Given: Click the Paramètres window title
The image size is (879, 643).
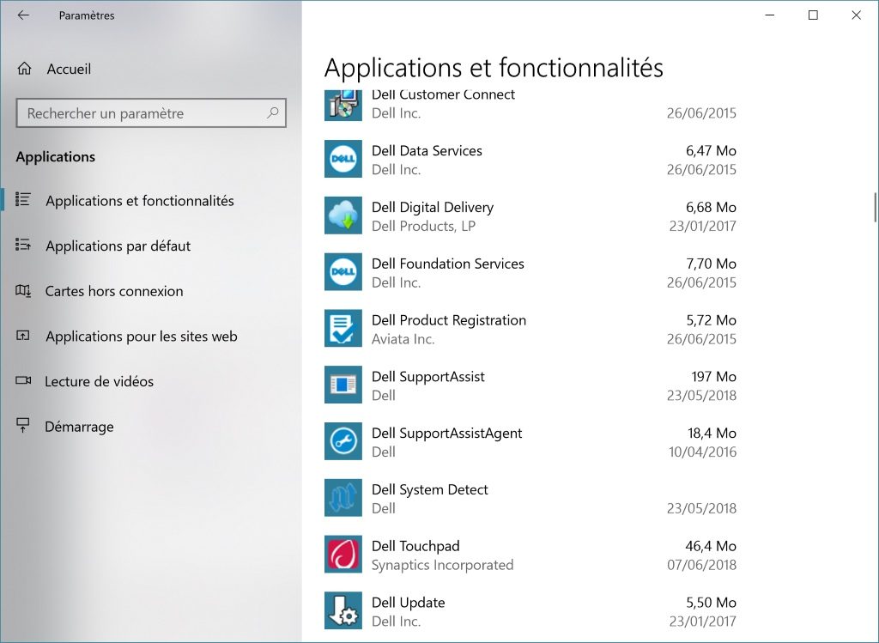Looking at the screenshot, I should pos(87,15).
